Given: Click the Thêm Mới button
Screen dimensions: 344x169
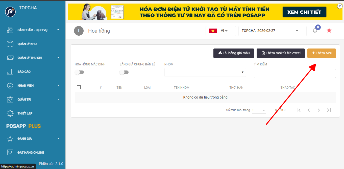Looking at the screenshot, I should click(322, 53).
